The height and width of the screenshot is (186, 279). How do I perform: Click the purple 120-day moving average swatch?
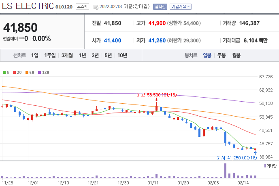pos(40,72)
